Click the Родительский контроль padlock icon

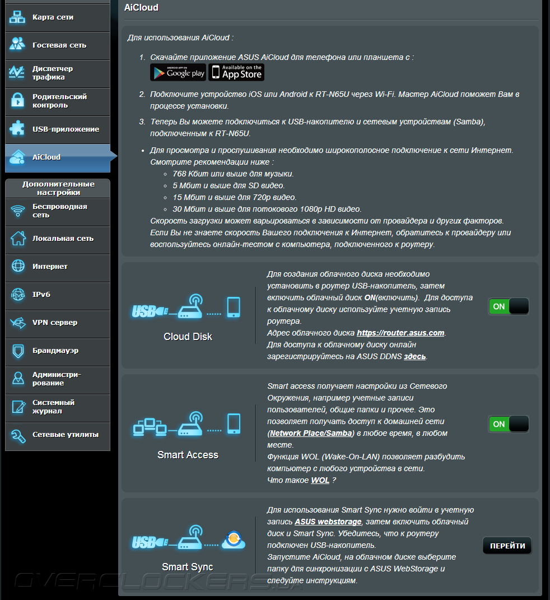(x=17, y=100)
